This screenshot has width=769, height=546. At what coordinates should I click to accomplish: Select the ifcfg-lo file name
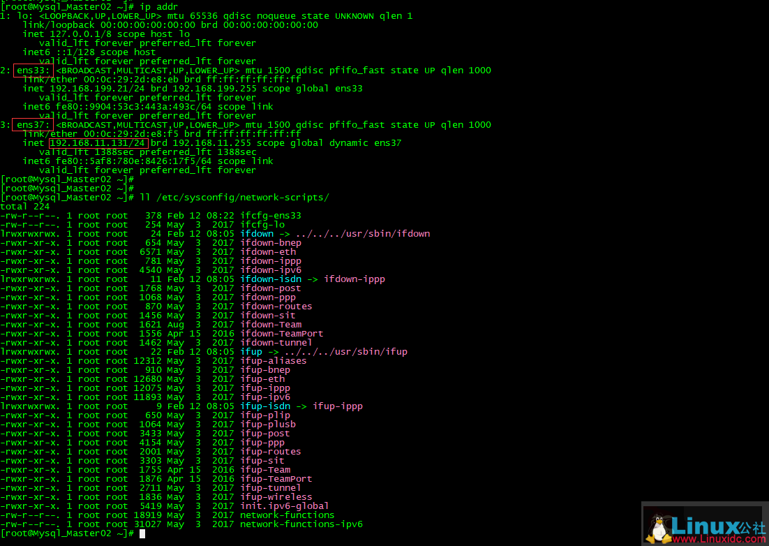[x=262, y=225]
